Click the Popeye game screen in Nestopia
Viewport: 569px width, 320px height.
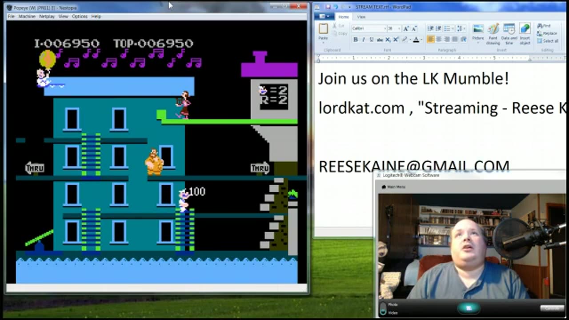coord(156,152)
